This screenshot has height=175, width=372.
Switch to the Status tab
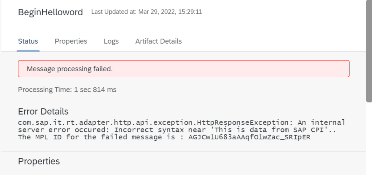click(x=28, y=41)
